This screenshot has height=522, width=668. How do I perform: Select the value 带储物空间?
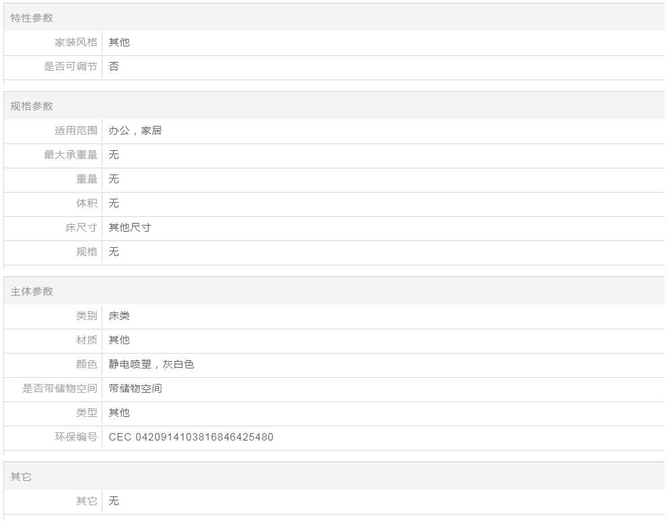point(135,389)
